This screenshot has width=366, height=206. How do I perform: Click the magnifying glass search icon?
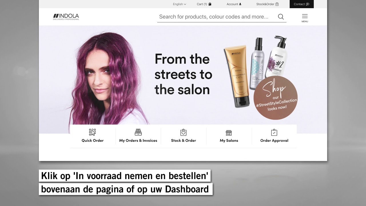(x=281, y=17)
